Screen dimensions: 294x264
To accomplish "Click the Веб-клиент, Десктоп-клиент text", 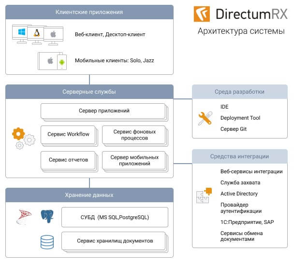I will [x=110, y=34].
